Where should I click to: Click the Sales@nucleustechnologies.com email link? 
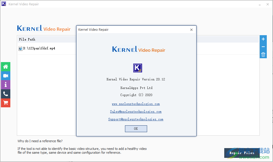tap(136, 112)
